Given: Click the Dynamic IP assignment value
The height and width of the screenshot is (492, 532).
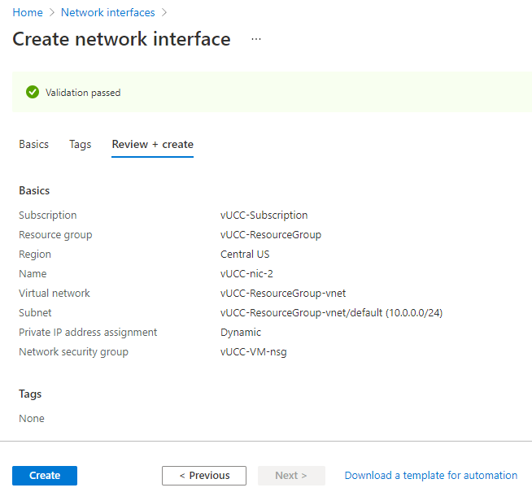Looking at the screenshot, I should tap(241, 333).
